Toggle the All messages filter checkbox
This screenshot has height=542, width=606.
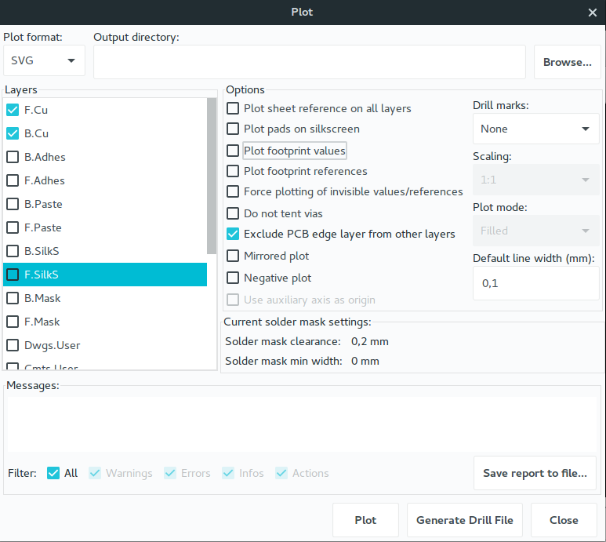tap(53, 473)
